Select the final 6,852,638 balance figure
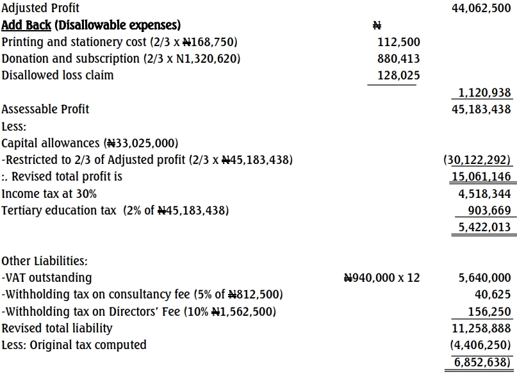The image size is (517, 376). coord(481,362)
